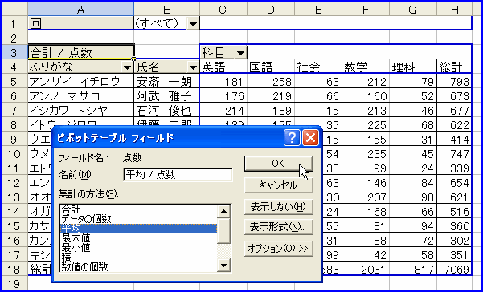Click the アンノ マサコ cell

click(80, 96)
